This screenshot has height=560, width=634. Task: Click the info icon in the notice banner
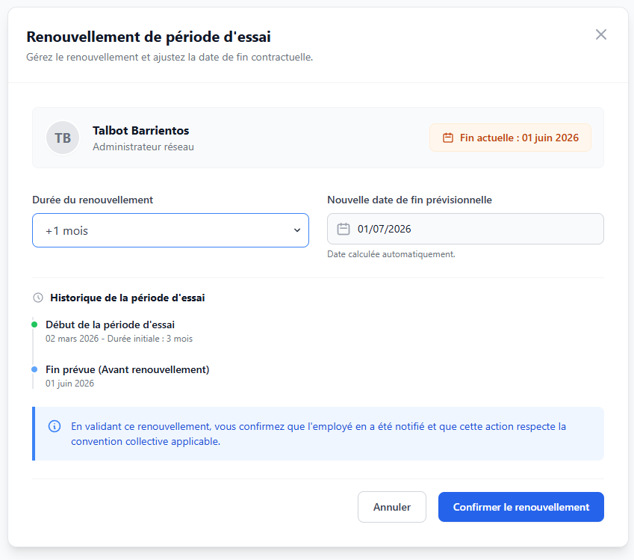[x=55, y=426]
